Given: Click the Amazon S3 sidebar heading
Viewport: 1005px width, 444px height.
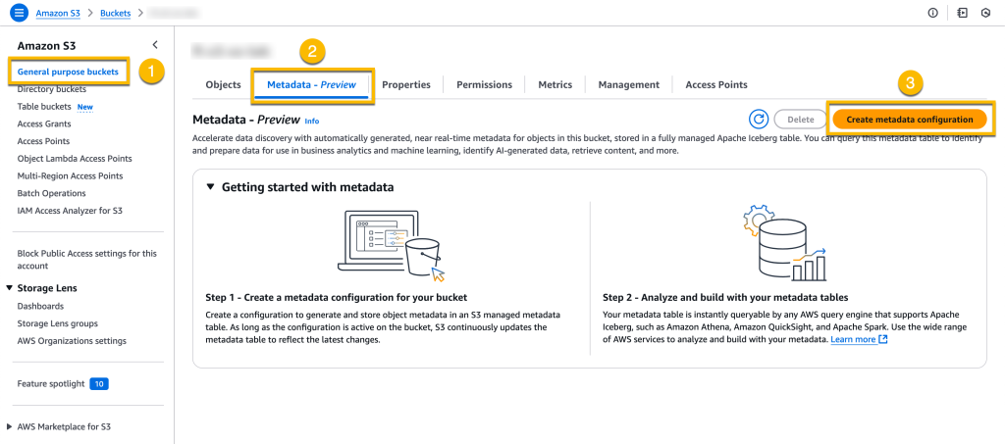Looking at the screenshot, I should (x=47, y=45).
